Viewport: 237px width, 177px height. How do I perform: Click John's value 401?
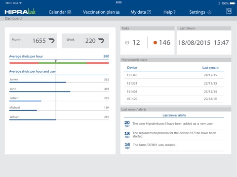(x=107, y=89)
